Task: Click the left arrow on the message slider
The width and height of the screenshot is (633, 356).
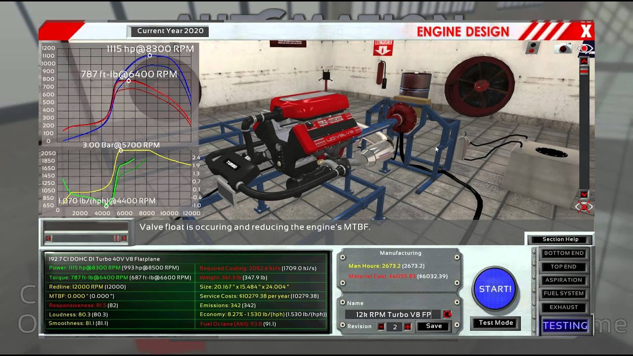Action: 48,238
